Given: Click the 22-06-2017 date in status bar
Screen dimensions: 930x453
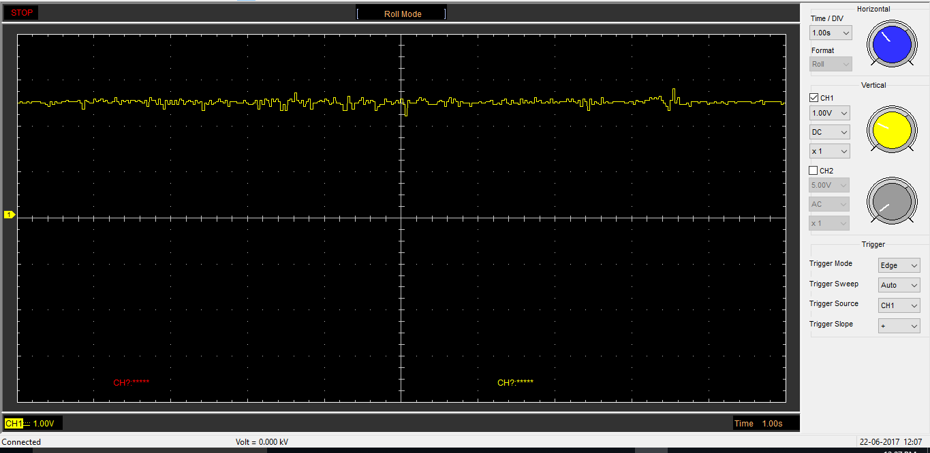Looking at the screenshot, I should click(878, 442).
